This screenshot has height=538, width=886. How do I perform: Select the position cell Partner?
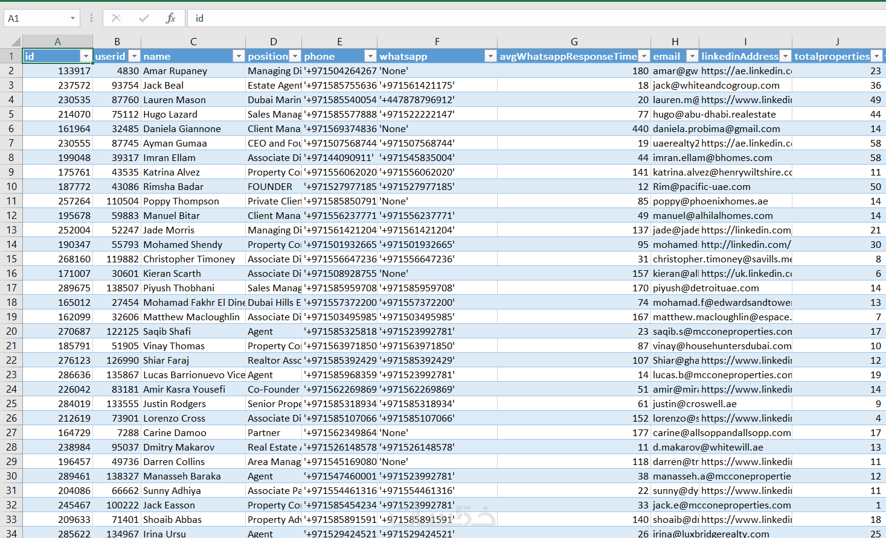[274, 432]
